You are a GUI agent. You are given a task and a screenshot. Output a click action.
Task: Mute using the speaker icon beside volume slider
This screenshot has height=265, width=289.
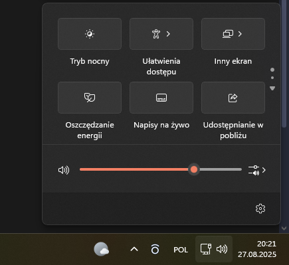64,170
